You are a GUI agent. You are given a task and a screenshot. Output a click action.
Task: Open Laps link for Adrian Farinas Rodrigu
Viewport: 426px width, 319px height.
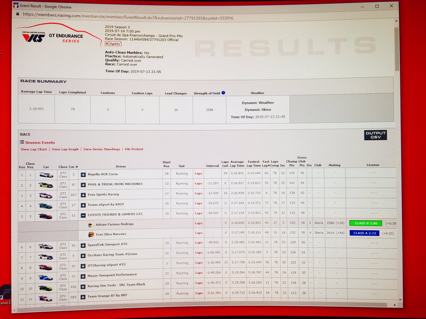(x=198, y=223)
